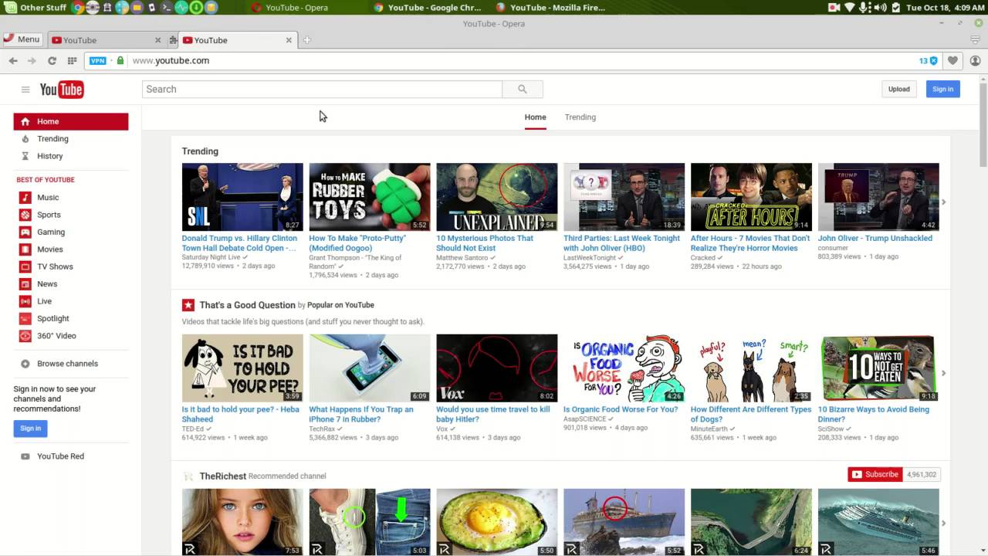
Task: Open the volume icon in system tray
Action: [x=881, y=8]
